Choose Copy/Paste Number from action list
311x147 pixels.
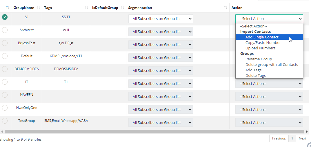[263, 42]
